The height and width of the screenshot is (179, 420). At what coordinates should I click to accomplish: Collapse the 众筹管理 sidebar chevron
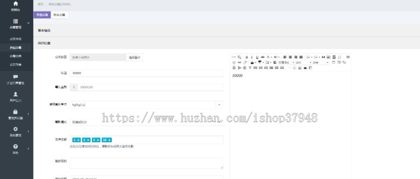point(28,23)
